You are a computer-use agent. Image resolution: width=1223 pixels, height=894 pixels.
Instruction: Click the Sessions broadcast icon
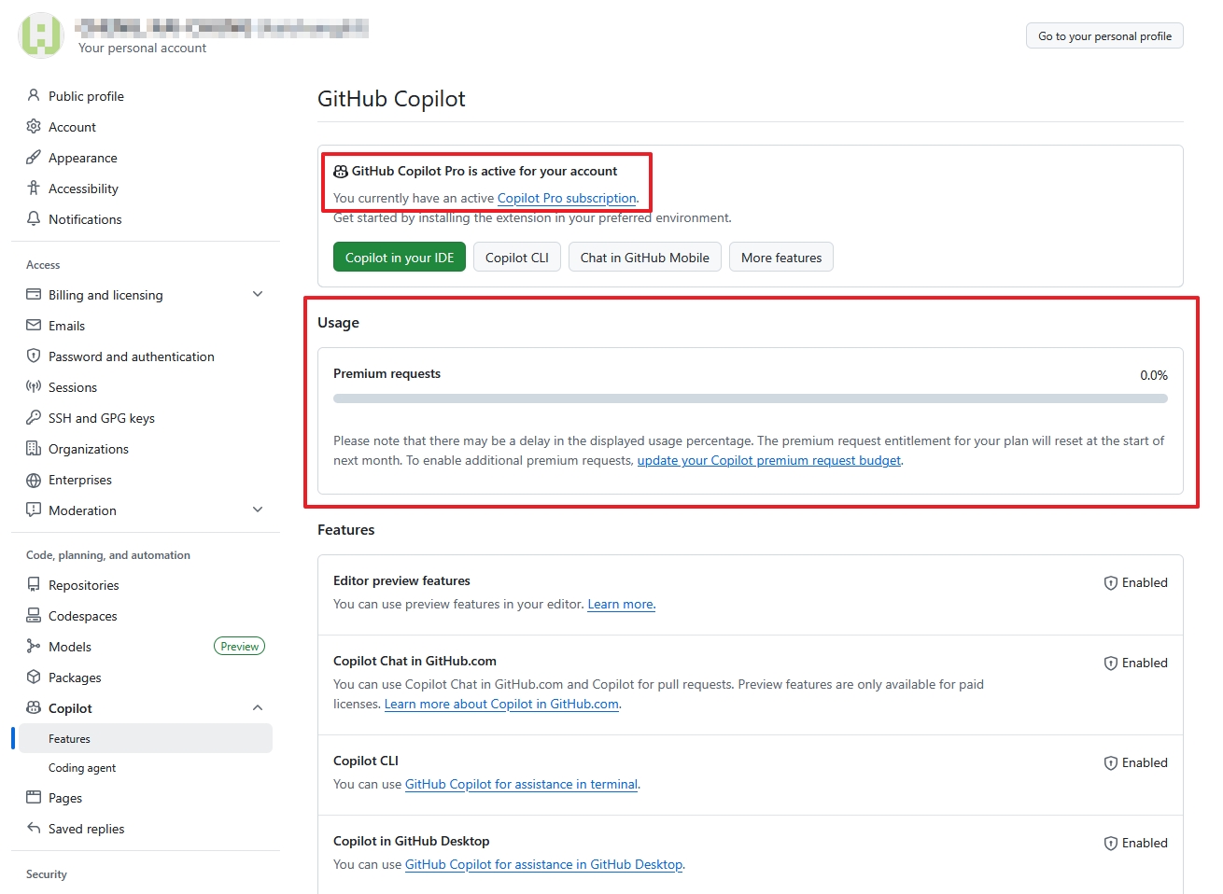point(34,386)
